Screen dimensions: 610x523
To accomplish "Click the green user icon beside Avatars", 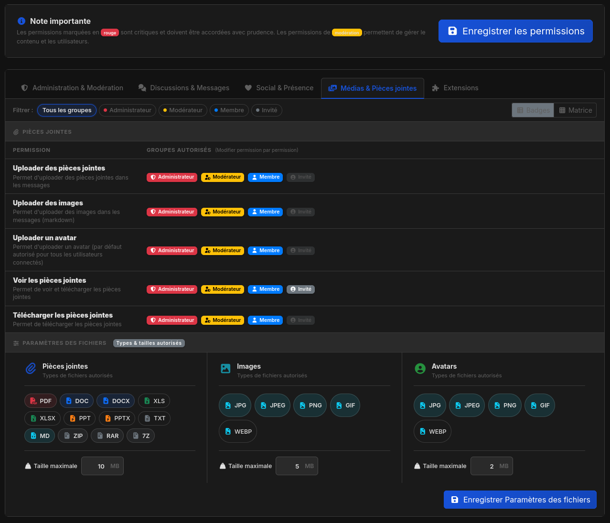I will tap(420, 368).
